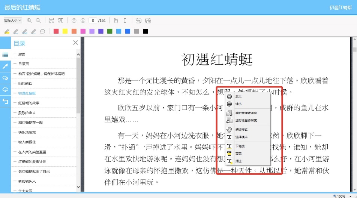Click the cloud download sidebar icon
The image size is (357, 198).
(5, 90)
